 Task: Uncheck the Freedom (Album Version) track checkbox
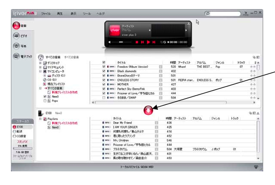pos(104,67)
